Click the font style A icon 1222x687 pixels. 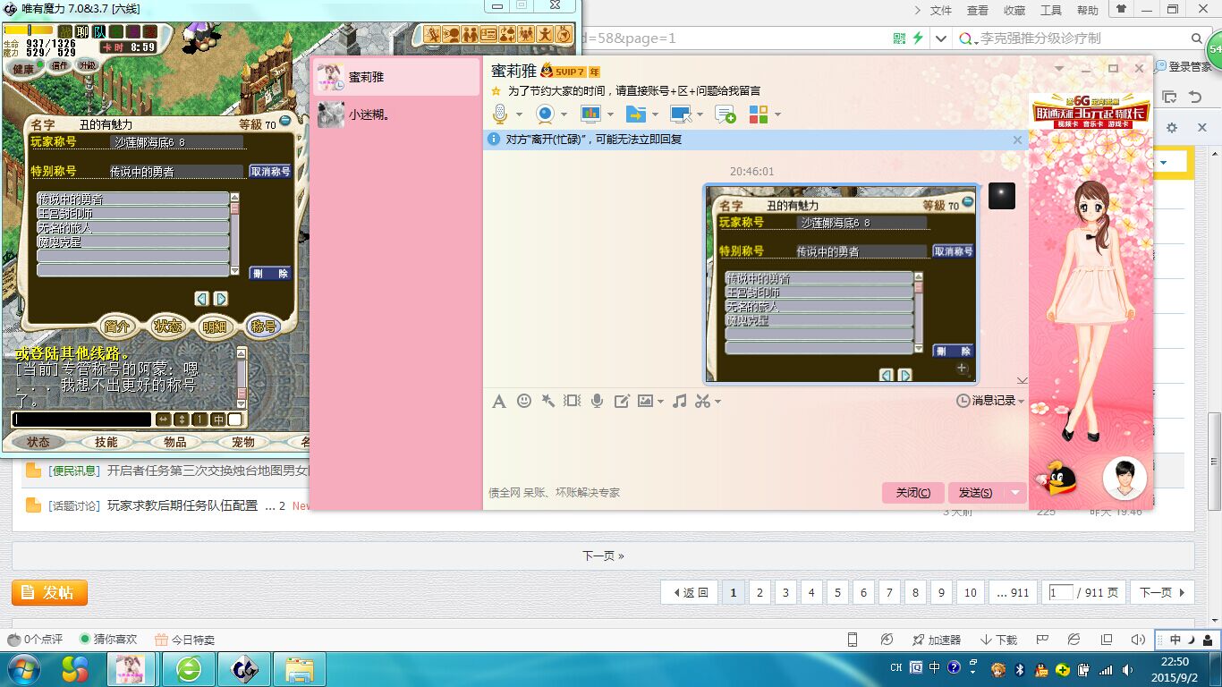[x=499, y=402]
